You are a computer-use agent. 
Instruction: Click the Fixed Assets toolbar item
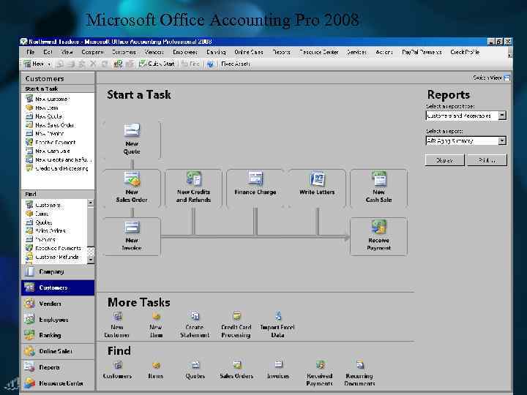click(x=235, y=64)
